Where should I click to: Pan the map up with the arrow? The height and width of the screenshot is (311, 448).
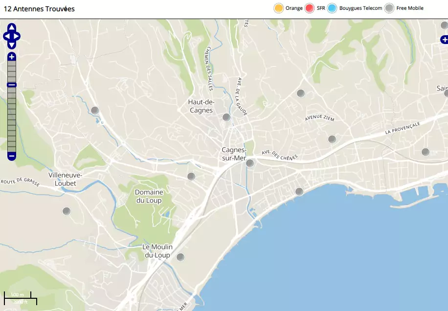click(12, 27)
